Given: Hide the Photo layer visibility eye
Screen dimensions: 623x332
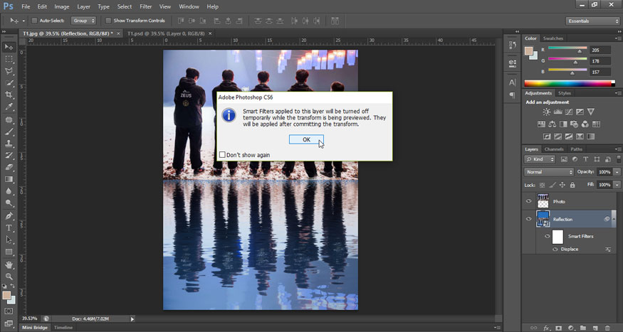Looking at the screenshot, I should click(x=528, y=201).
